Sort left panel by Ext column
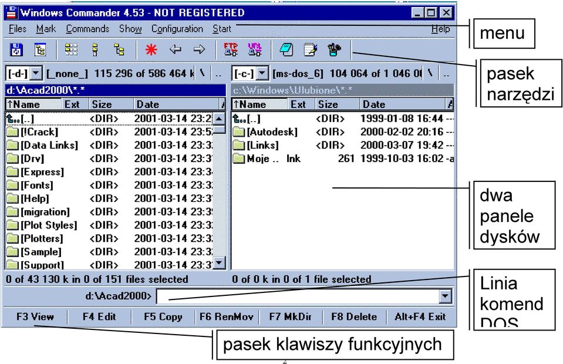Image resolution: width=563 pixels, height=364 pixels. [75, 105]
